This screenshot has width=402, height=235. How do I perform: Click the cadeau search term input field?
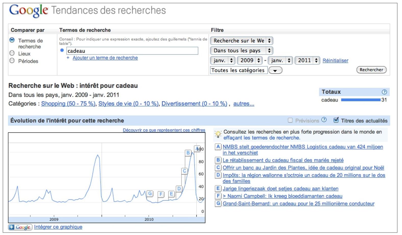click(x=132, y=51)
